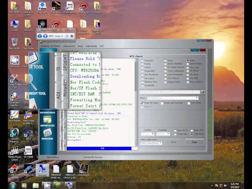Select the Scan USB radio button

pos(197,130)
